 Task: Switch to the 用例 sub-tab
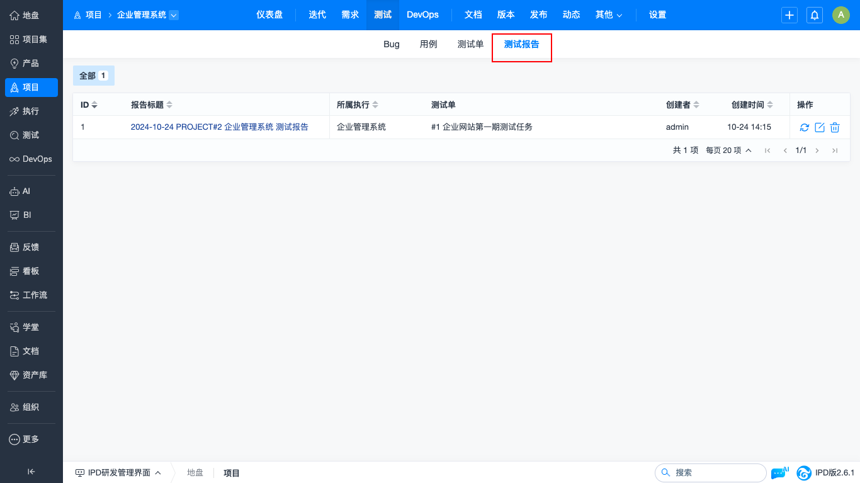pyautogui.click(x=429, y=45)
